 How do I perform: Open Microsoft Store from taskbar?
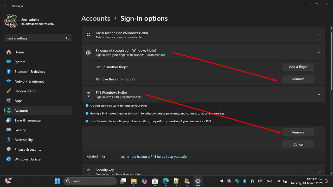point(155,181)
